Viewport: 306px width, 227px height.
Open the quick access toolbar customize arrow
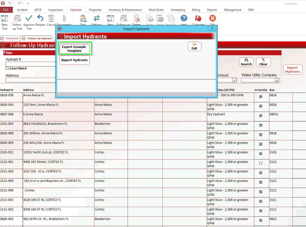pos(28,3)
